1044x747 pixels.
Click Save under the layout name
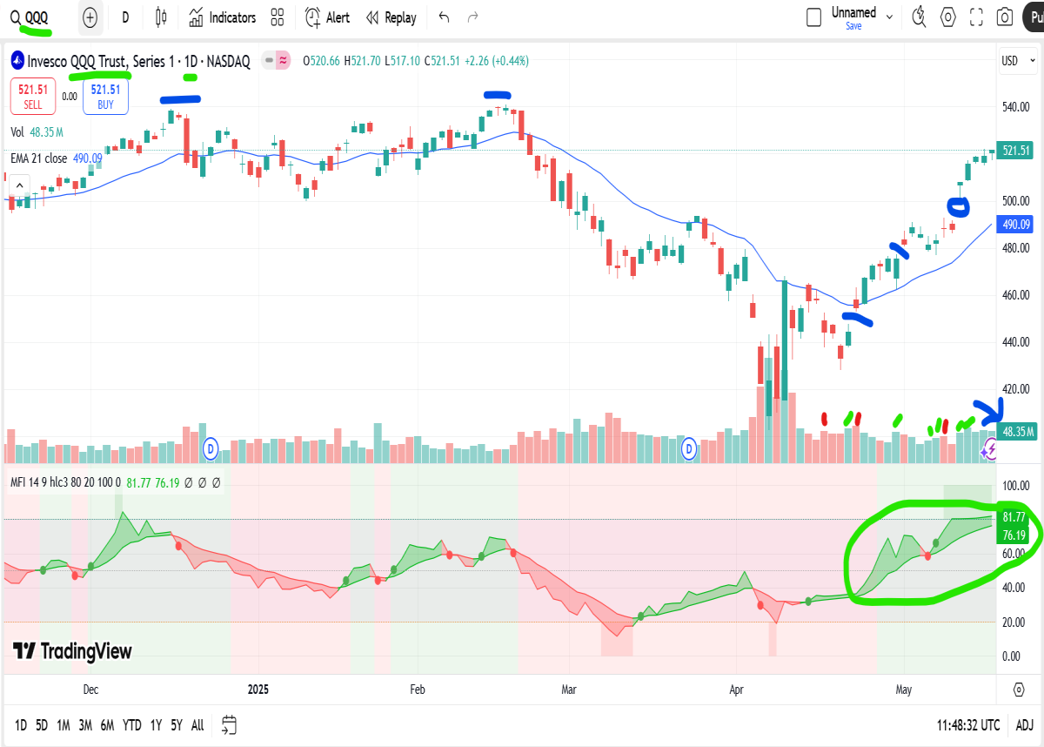click(x=853, y=26)
